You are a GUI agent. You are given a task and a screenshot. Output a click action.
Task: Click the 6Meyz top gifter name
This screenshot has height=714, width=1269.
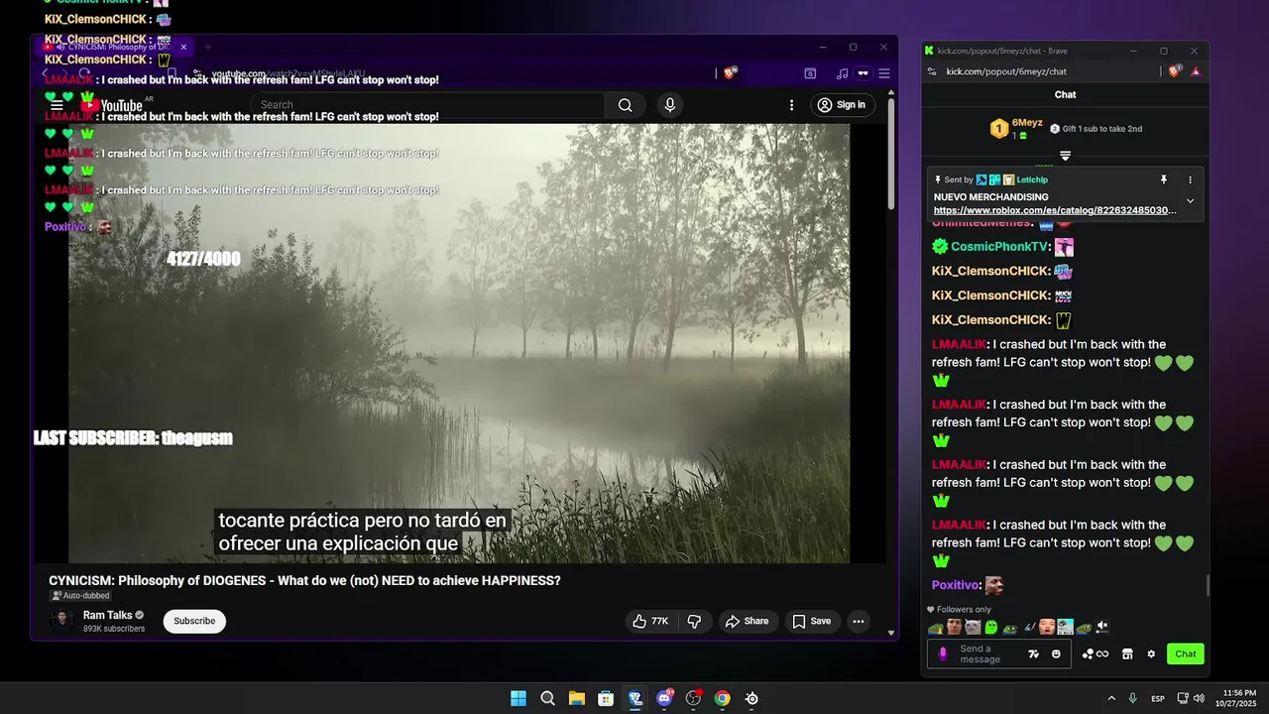(1027, 123)
